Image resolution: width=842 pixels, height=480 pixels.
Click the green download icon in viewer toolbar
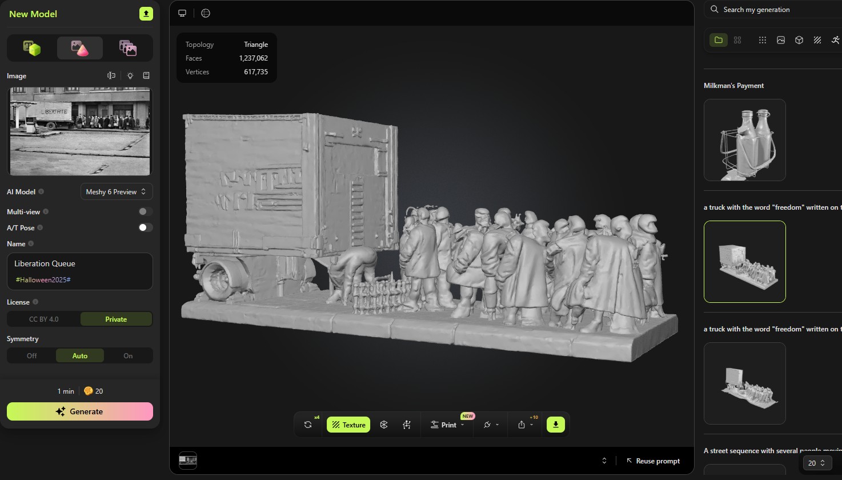555,425
